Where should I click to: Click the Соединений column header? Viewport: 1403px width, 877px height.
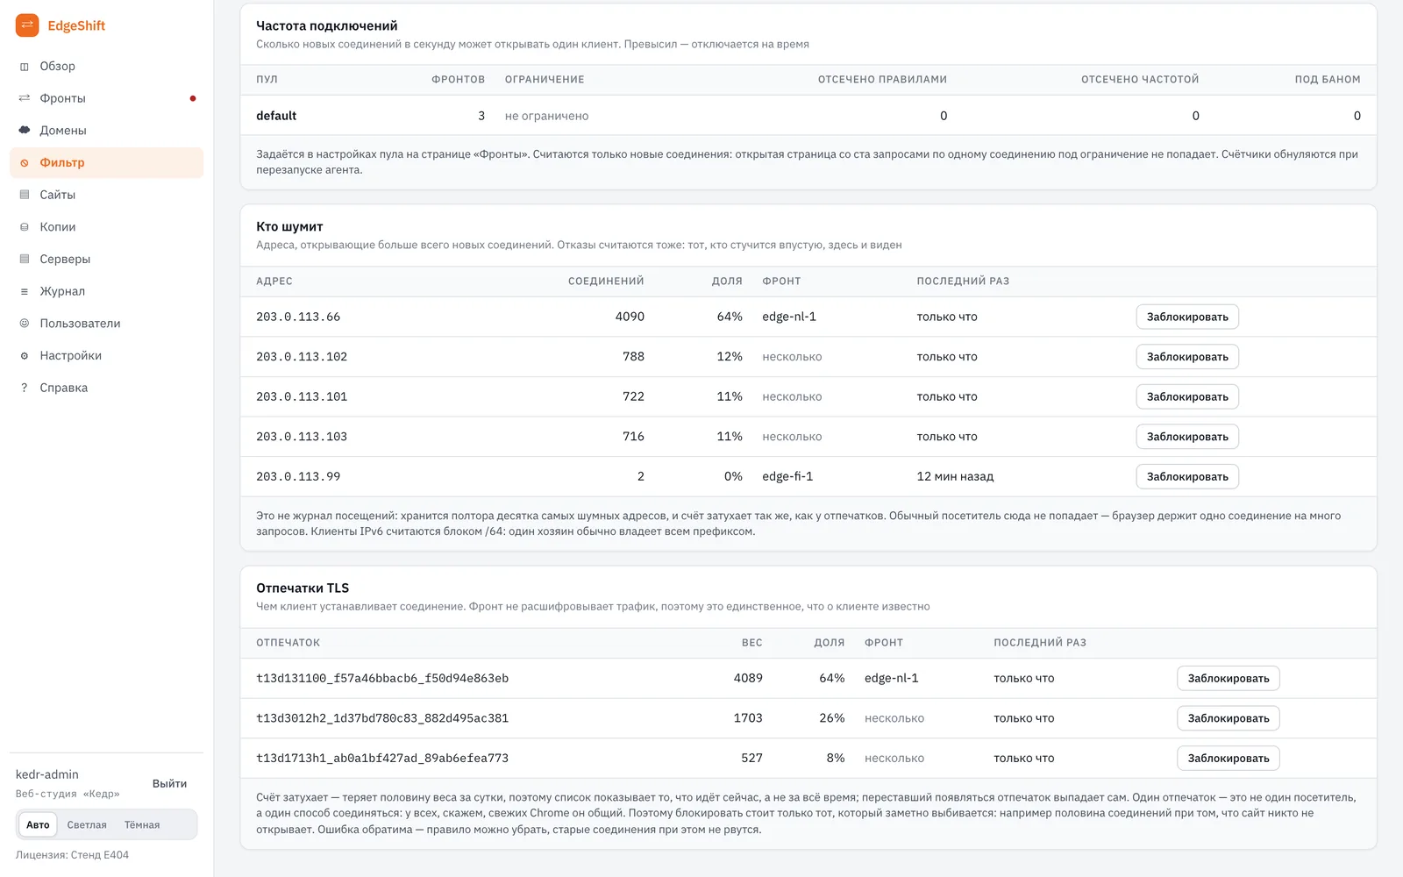(606, 282)
